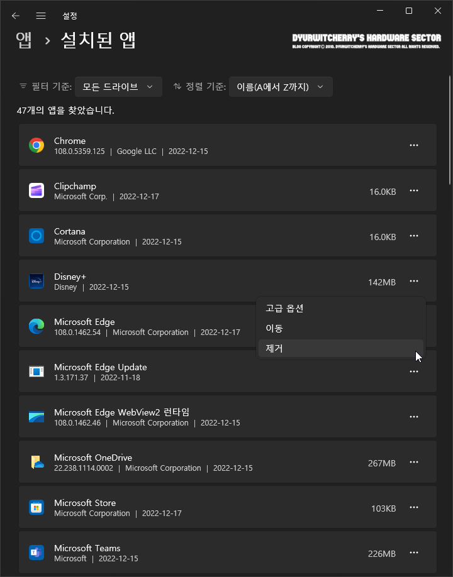Click the 226MB size of Teams
The width and height of the screenshot is (453, 577).
(x=382, y=554)
